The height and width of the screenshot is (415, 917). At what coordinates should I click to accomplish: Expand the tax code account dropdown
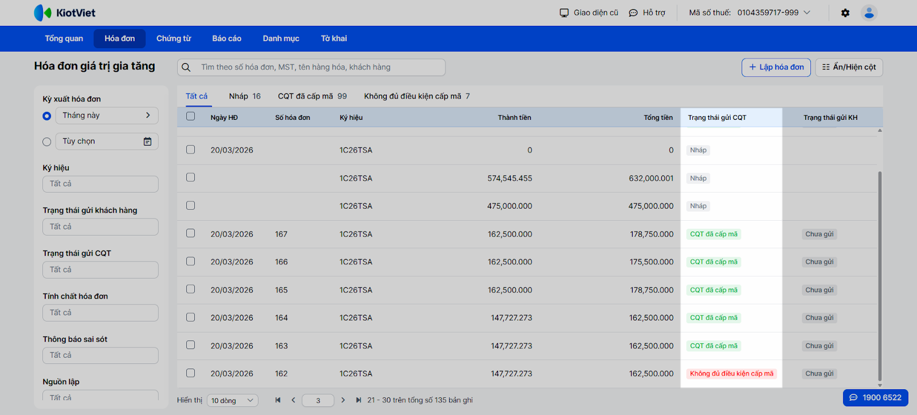click(807, 13)
